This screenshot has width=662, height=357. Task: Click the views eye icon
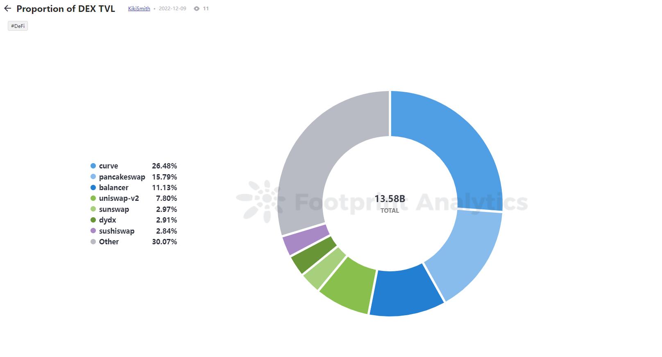tap(197, 9)
